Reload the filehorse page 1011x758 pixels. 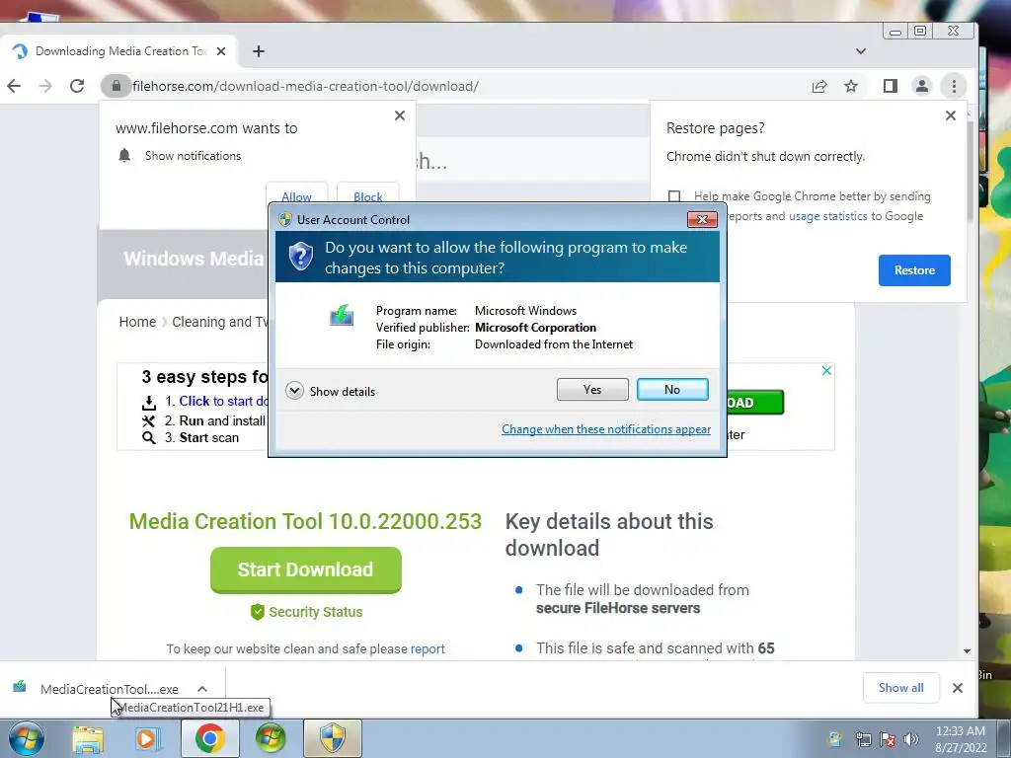coord(77,86)
